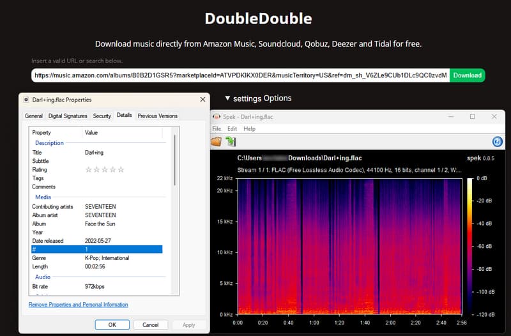This screenshot has width=511, height=336.
Task: Select the Length value 00:02:56
Action: (x=95, y=266)
